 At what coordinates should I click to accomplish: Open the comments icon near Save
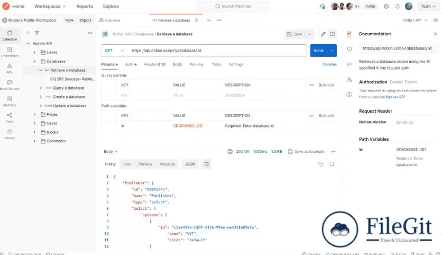click(x=333, y=34)
